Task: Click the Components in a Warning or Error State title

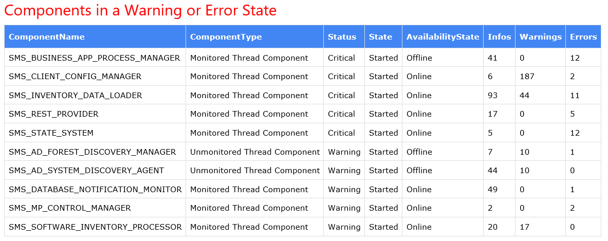Action: click(x=140, y=11)
